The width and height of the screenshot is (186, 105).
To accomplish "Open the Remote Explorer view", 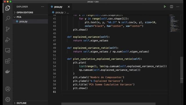I will (x=8, y=50).
